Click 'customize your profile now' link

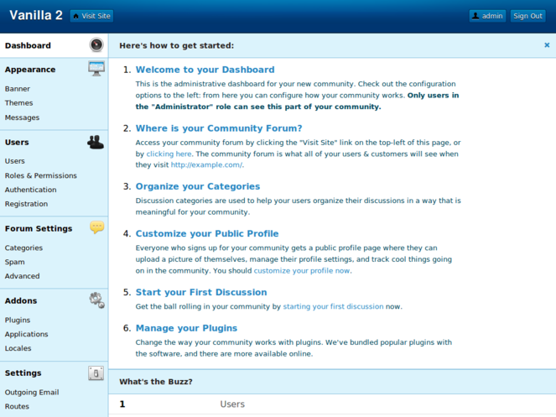(303, 271)
